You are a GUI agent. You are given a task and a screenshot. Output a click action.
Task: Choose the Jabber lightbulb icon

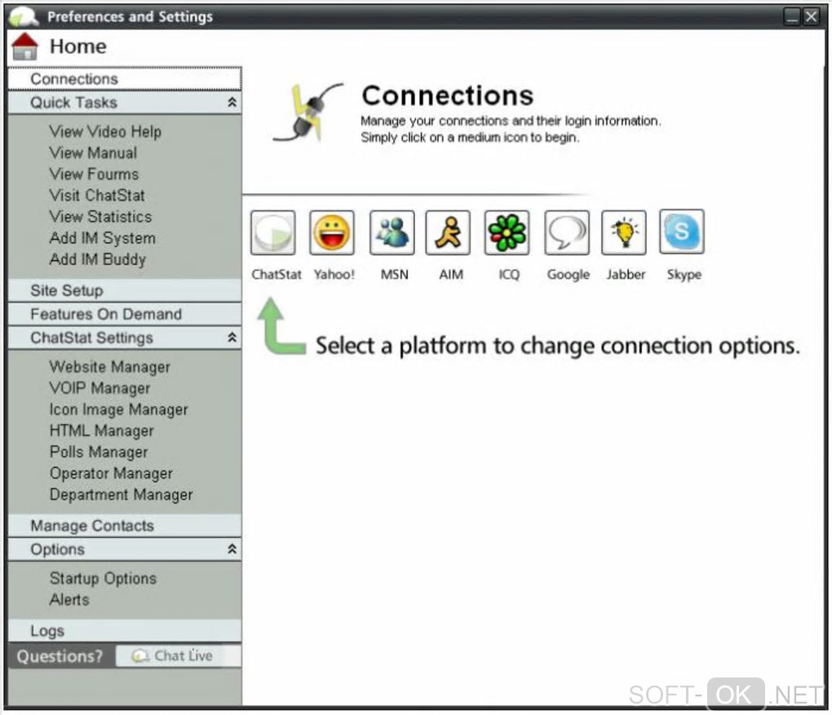624,233
